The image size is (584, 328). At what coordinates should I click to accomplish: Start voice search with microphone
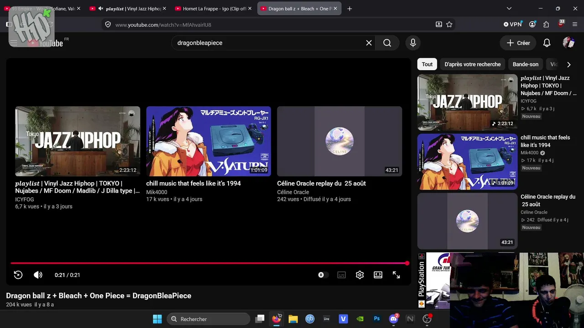[x=413, y=43]
